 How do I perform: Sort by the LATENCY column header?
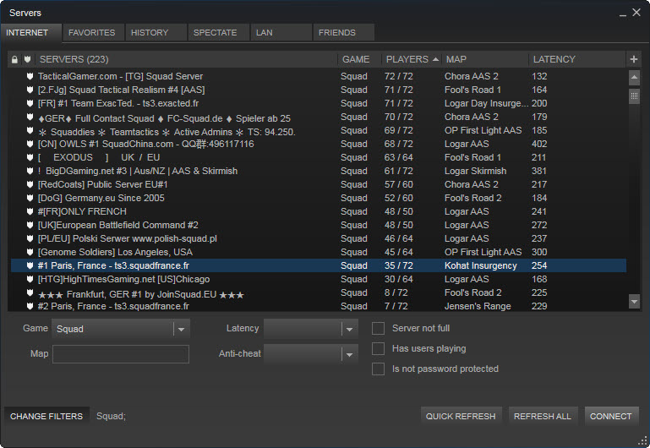576,59
